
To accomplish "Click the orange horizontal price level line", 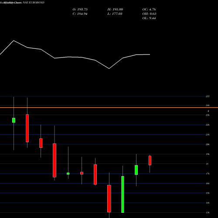I will click(x=109, y=108).
